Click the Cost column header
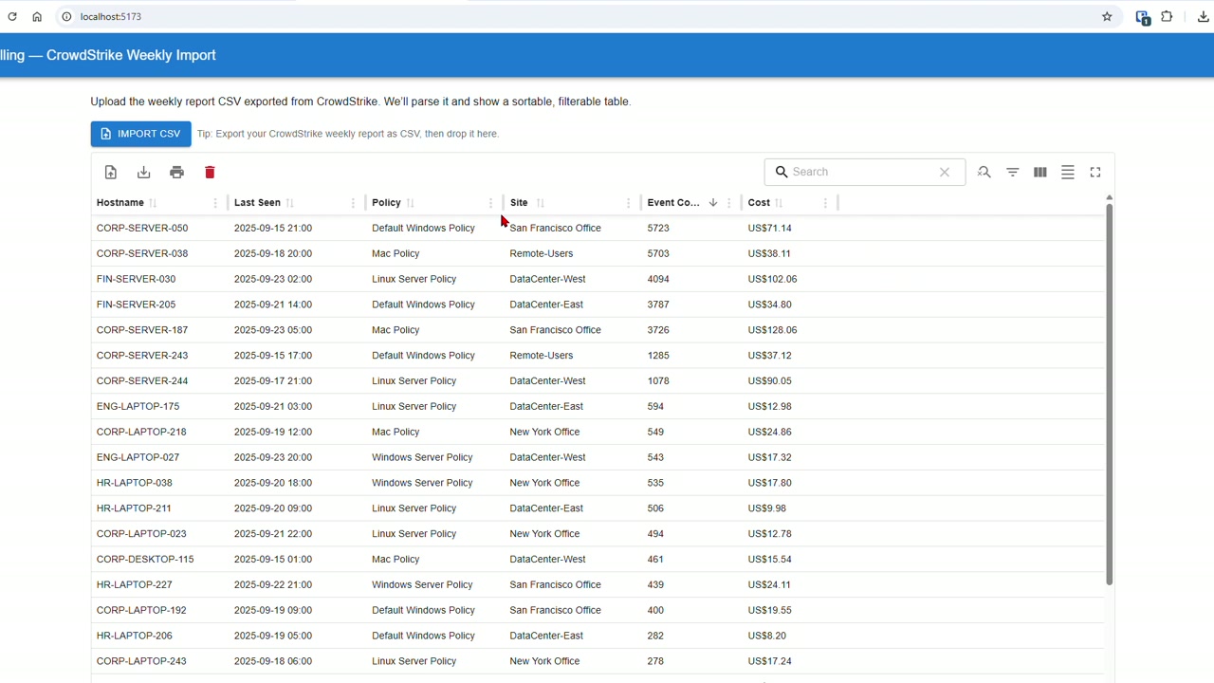The width and height of the screenshot is (1214, 683). coord(759,203)
